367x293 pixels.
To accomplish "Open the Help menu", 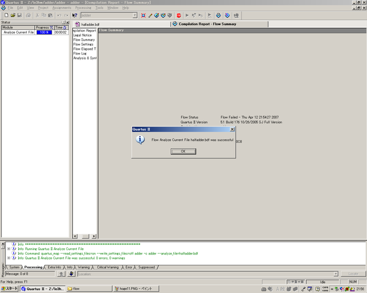I will (126, 7).
